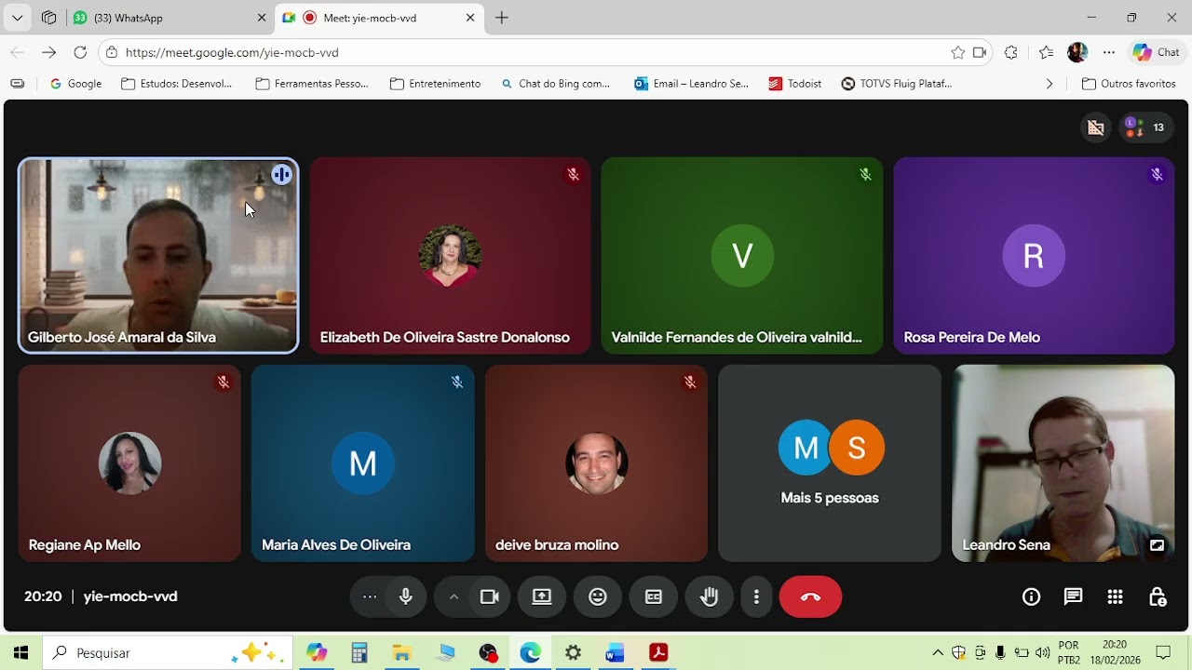Open the Edge favorites hub icon
Viewport: 1192px width, 670px height.
coord(1046,53)
